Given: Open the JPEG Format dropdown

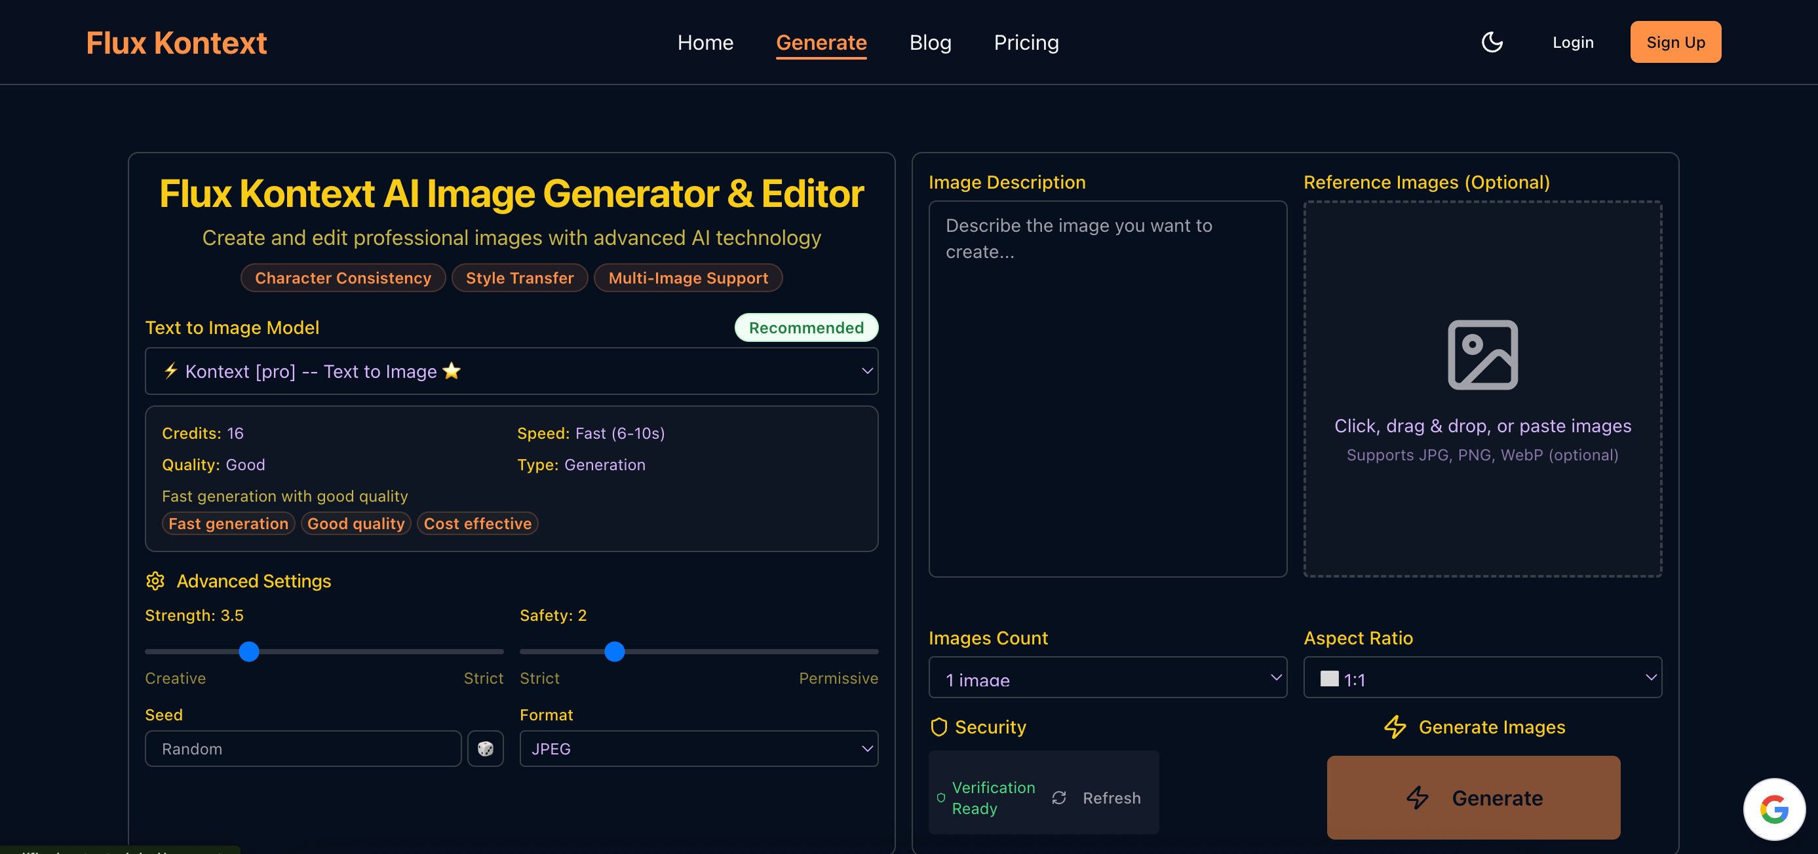Looking at the screenshot, I should click(698, 748).
